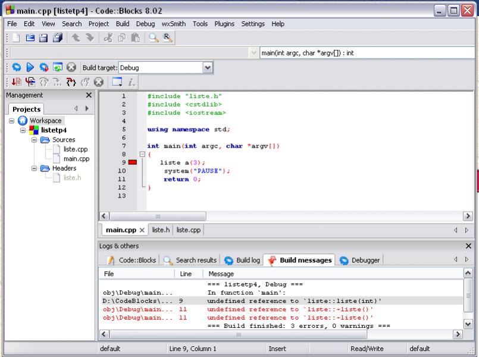The height and width of the screenshot is (357, 479).
Task: Collapse the Headers folder
Action: point(35,168)
